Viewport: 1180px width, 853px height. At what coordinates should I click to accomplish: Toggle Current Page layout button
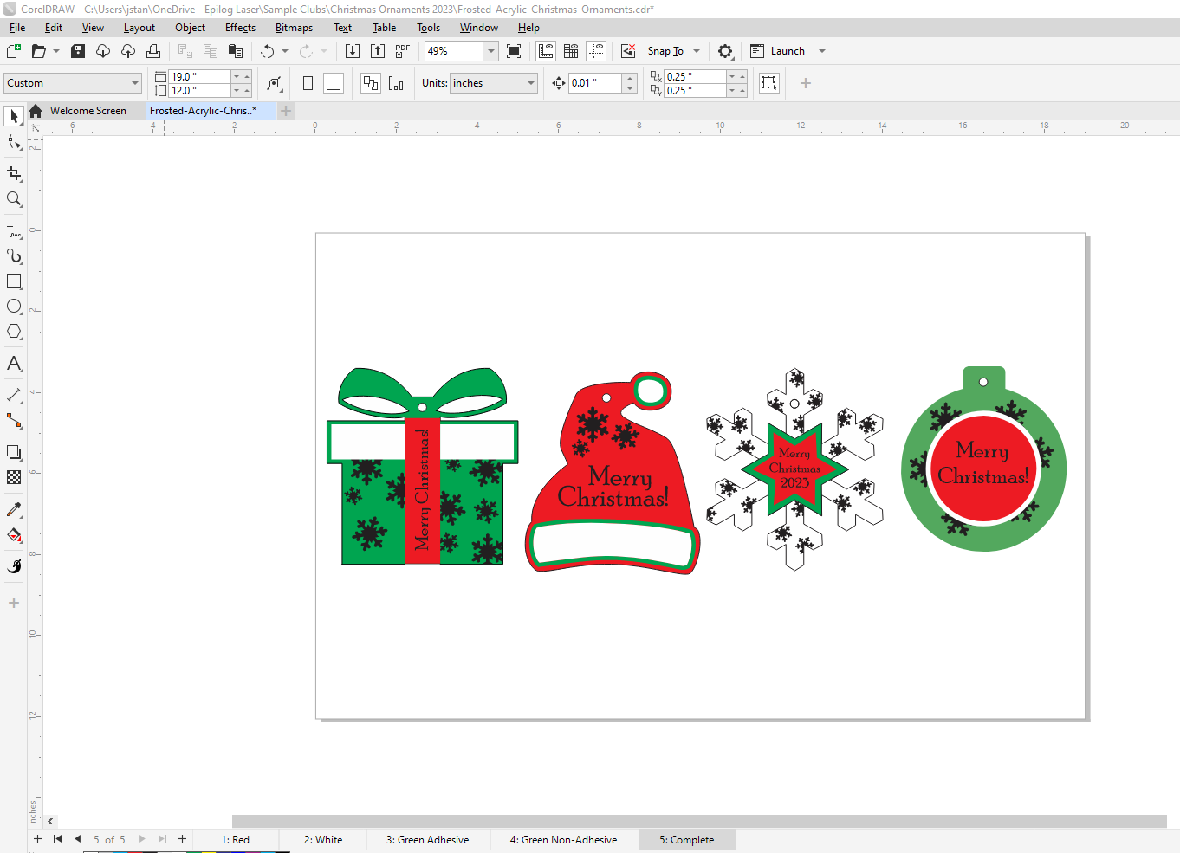(x=396, y=83)
